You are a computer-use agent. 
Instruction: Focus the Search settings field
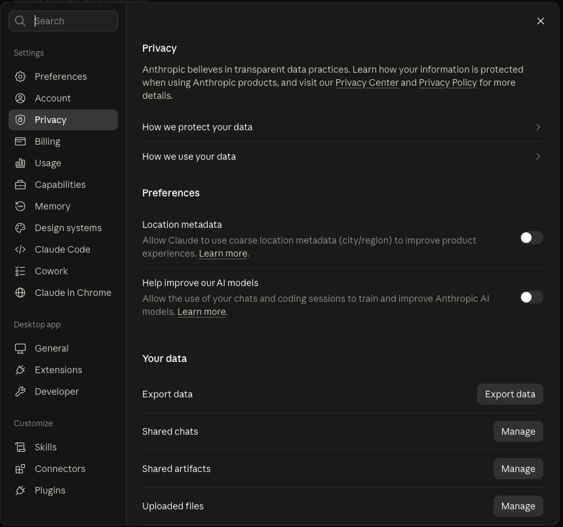click(63, 21)
